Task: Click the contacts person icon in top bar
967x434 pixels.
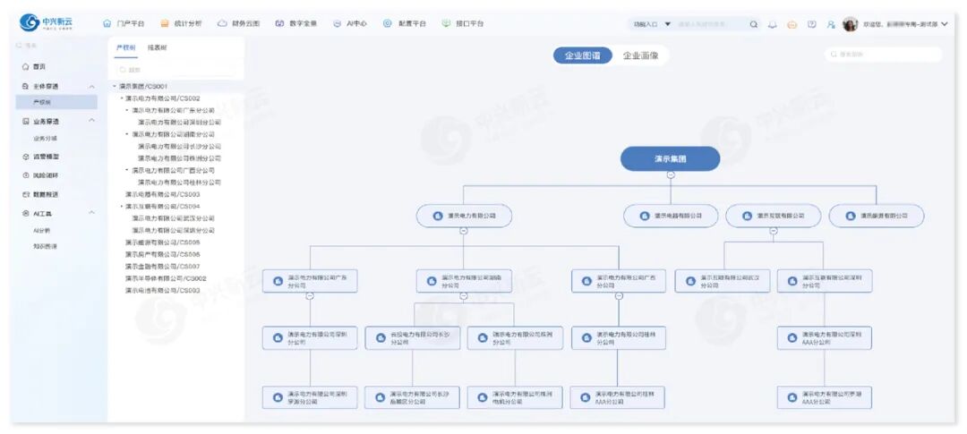Action: (831, 24)
